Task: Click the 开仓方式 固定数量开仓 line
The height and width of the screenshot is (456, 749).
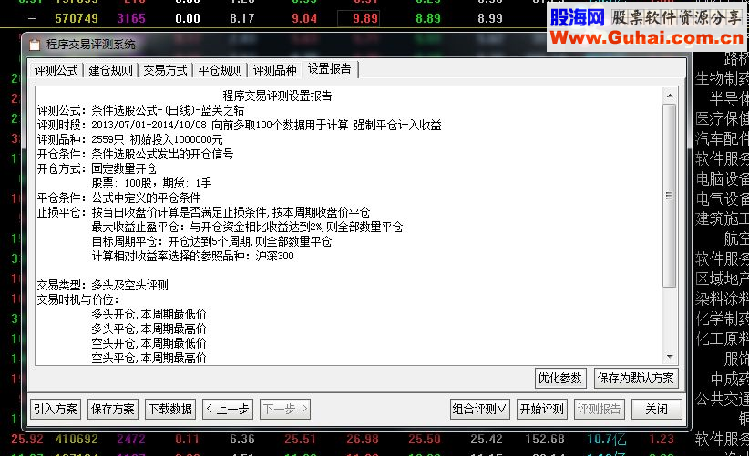Action: click(x=97, y=169)
